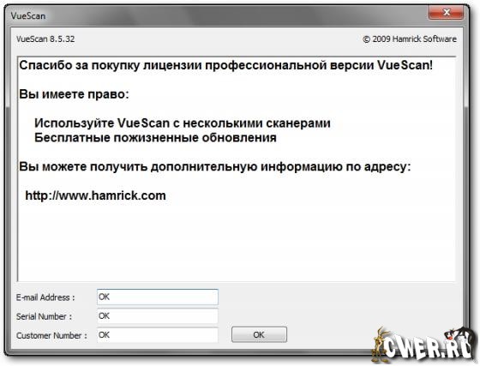Focus the Serial Number input field

(158, 315)
